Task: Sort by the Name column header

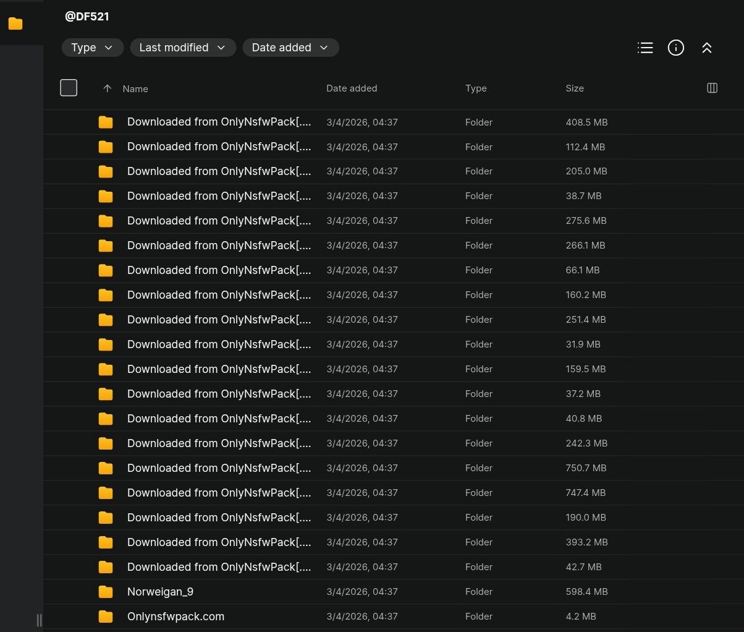Action: [x=135, y=88]
